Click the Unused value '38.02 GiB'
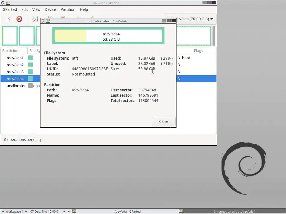Screen dimensions: 286x214 click(x=147, y=64)
